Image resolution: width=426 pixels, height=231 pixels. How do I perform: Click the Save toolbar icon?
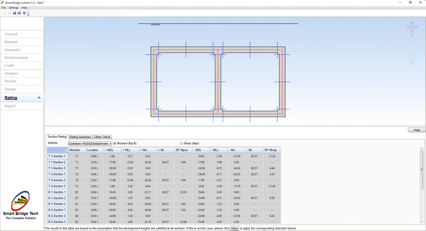click(x=14, y=13)
